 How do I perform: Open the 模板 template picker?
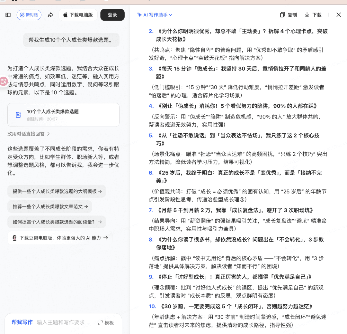[x=106, y=323]
